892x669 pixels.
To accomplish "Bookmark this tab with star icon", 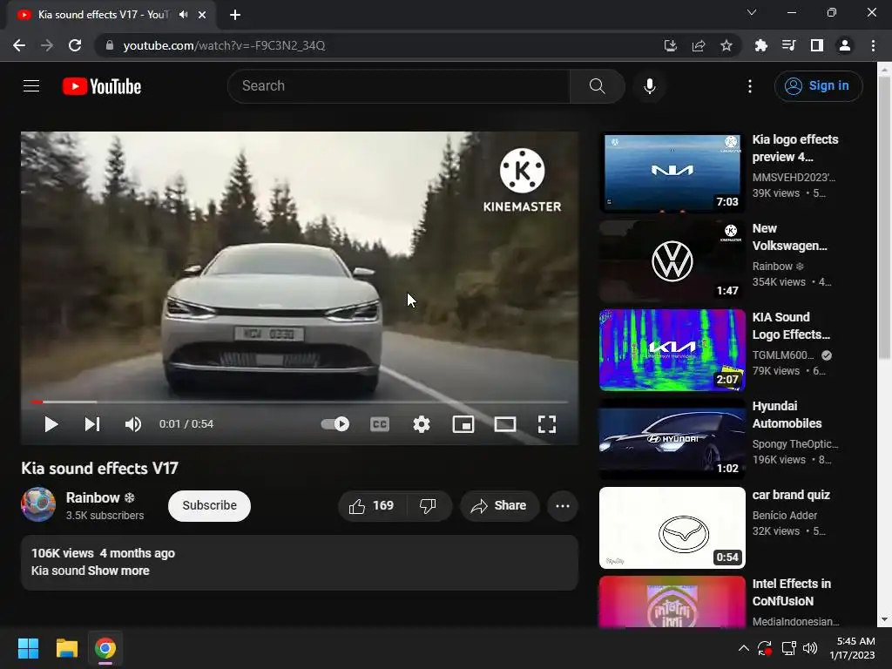I will point(726,45).
